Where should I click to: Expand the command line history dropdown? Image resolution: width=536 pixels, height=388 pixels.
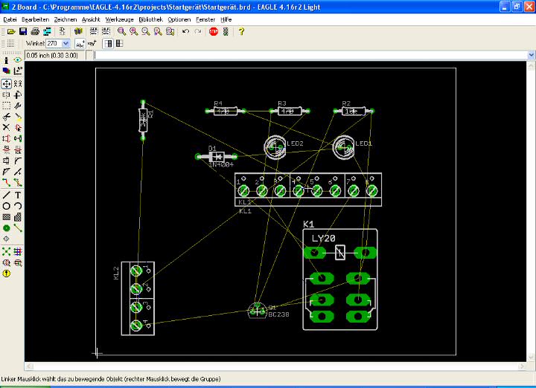(x=531, y=55)
